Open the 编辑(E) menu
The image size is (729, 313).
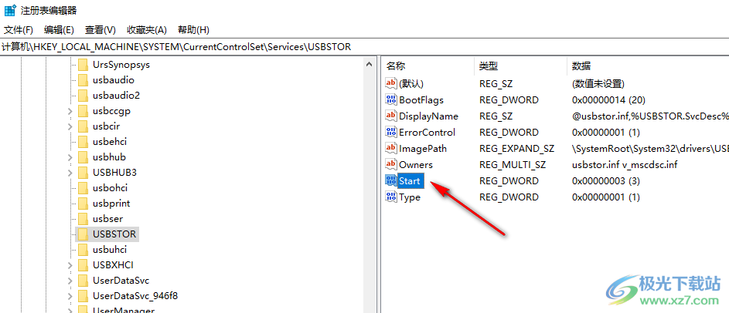tap(59, 30)
